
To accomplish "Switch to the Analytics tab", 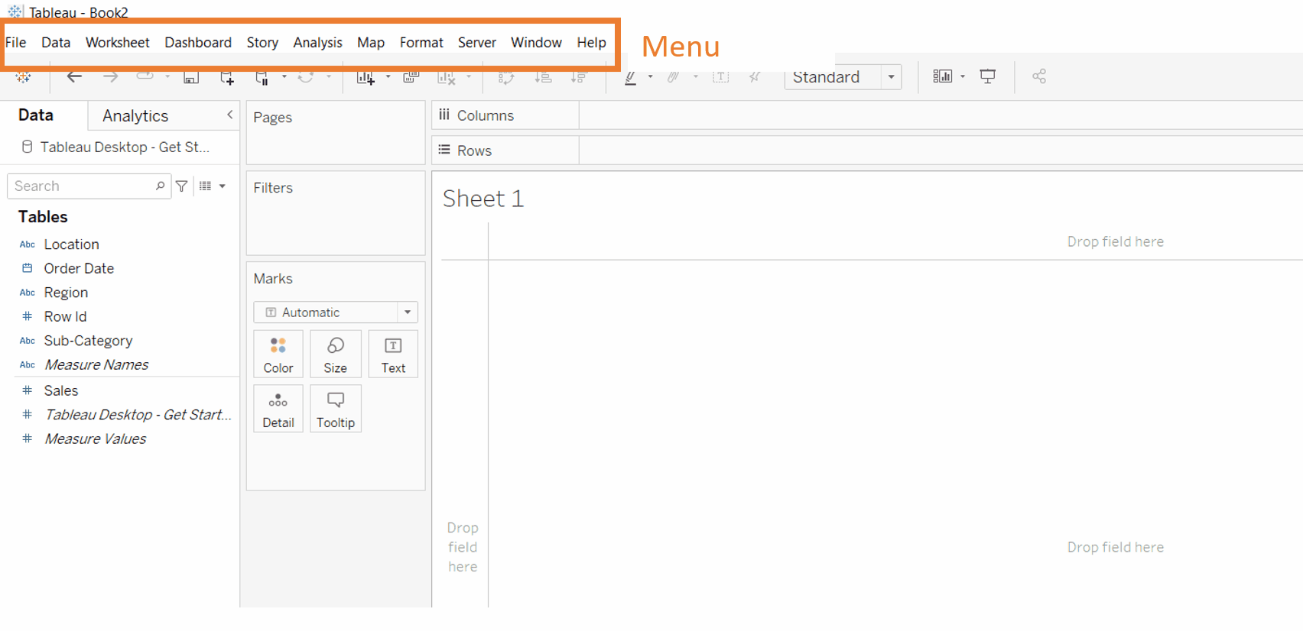I will 135,116.
